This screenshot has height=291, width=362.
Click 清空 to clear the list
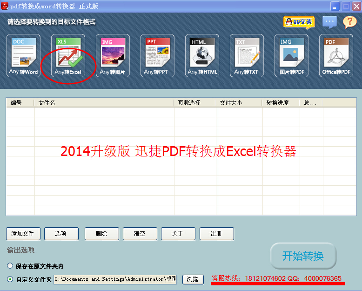pyautogui.click(x=140, y=234)
